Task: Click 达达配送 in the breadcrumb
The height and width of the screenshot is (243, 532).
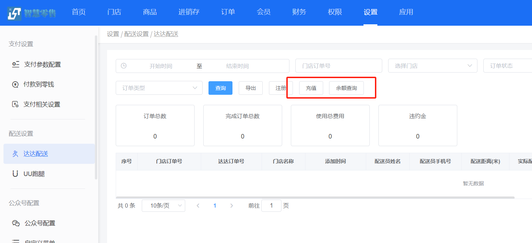Action: coord(166,34)
